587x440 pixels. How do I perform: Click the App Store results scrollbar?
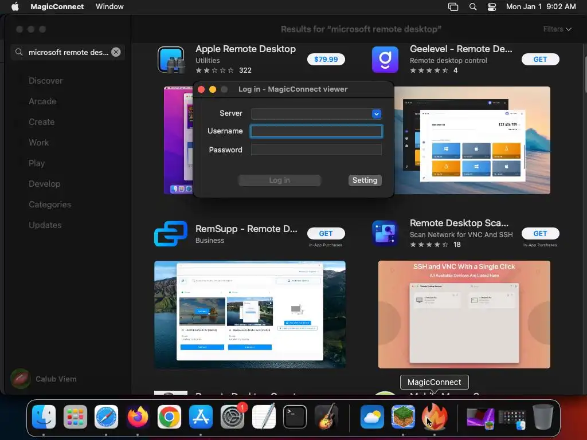pos(585,74)
